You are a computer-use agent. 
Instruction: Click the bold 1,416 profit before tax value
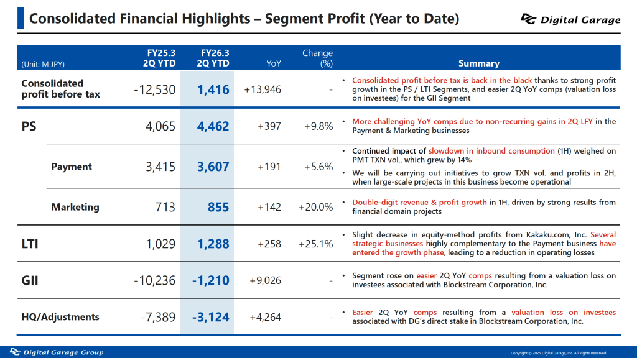click(x=213, y=89)
